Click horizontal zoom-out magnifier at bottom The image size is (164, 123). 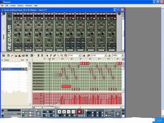pyautogui.click(x=34, y=107)
